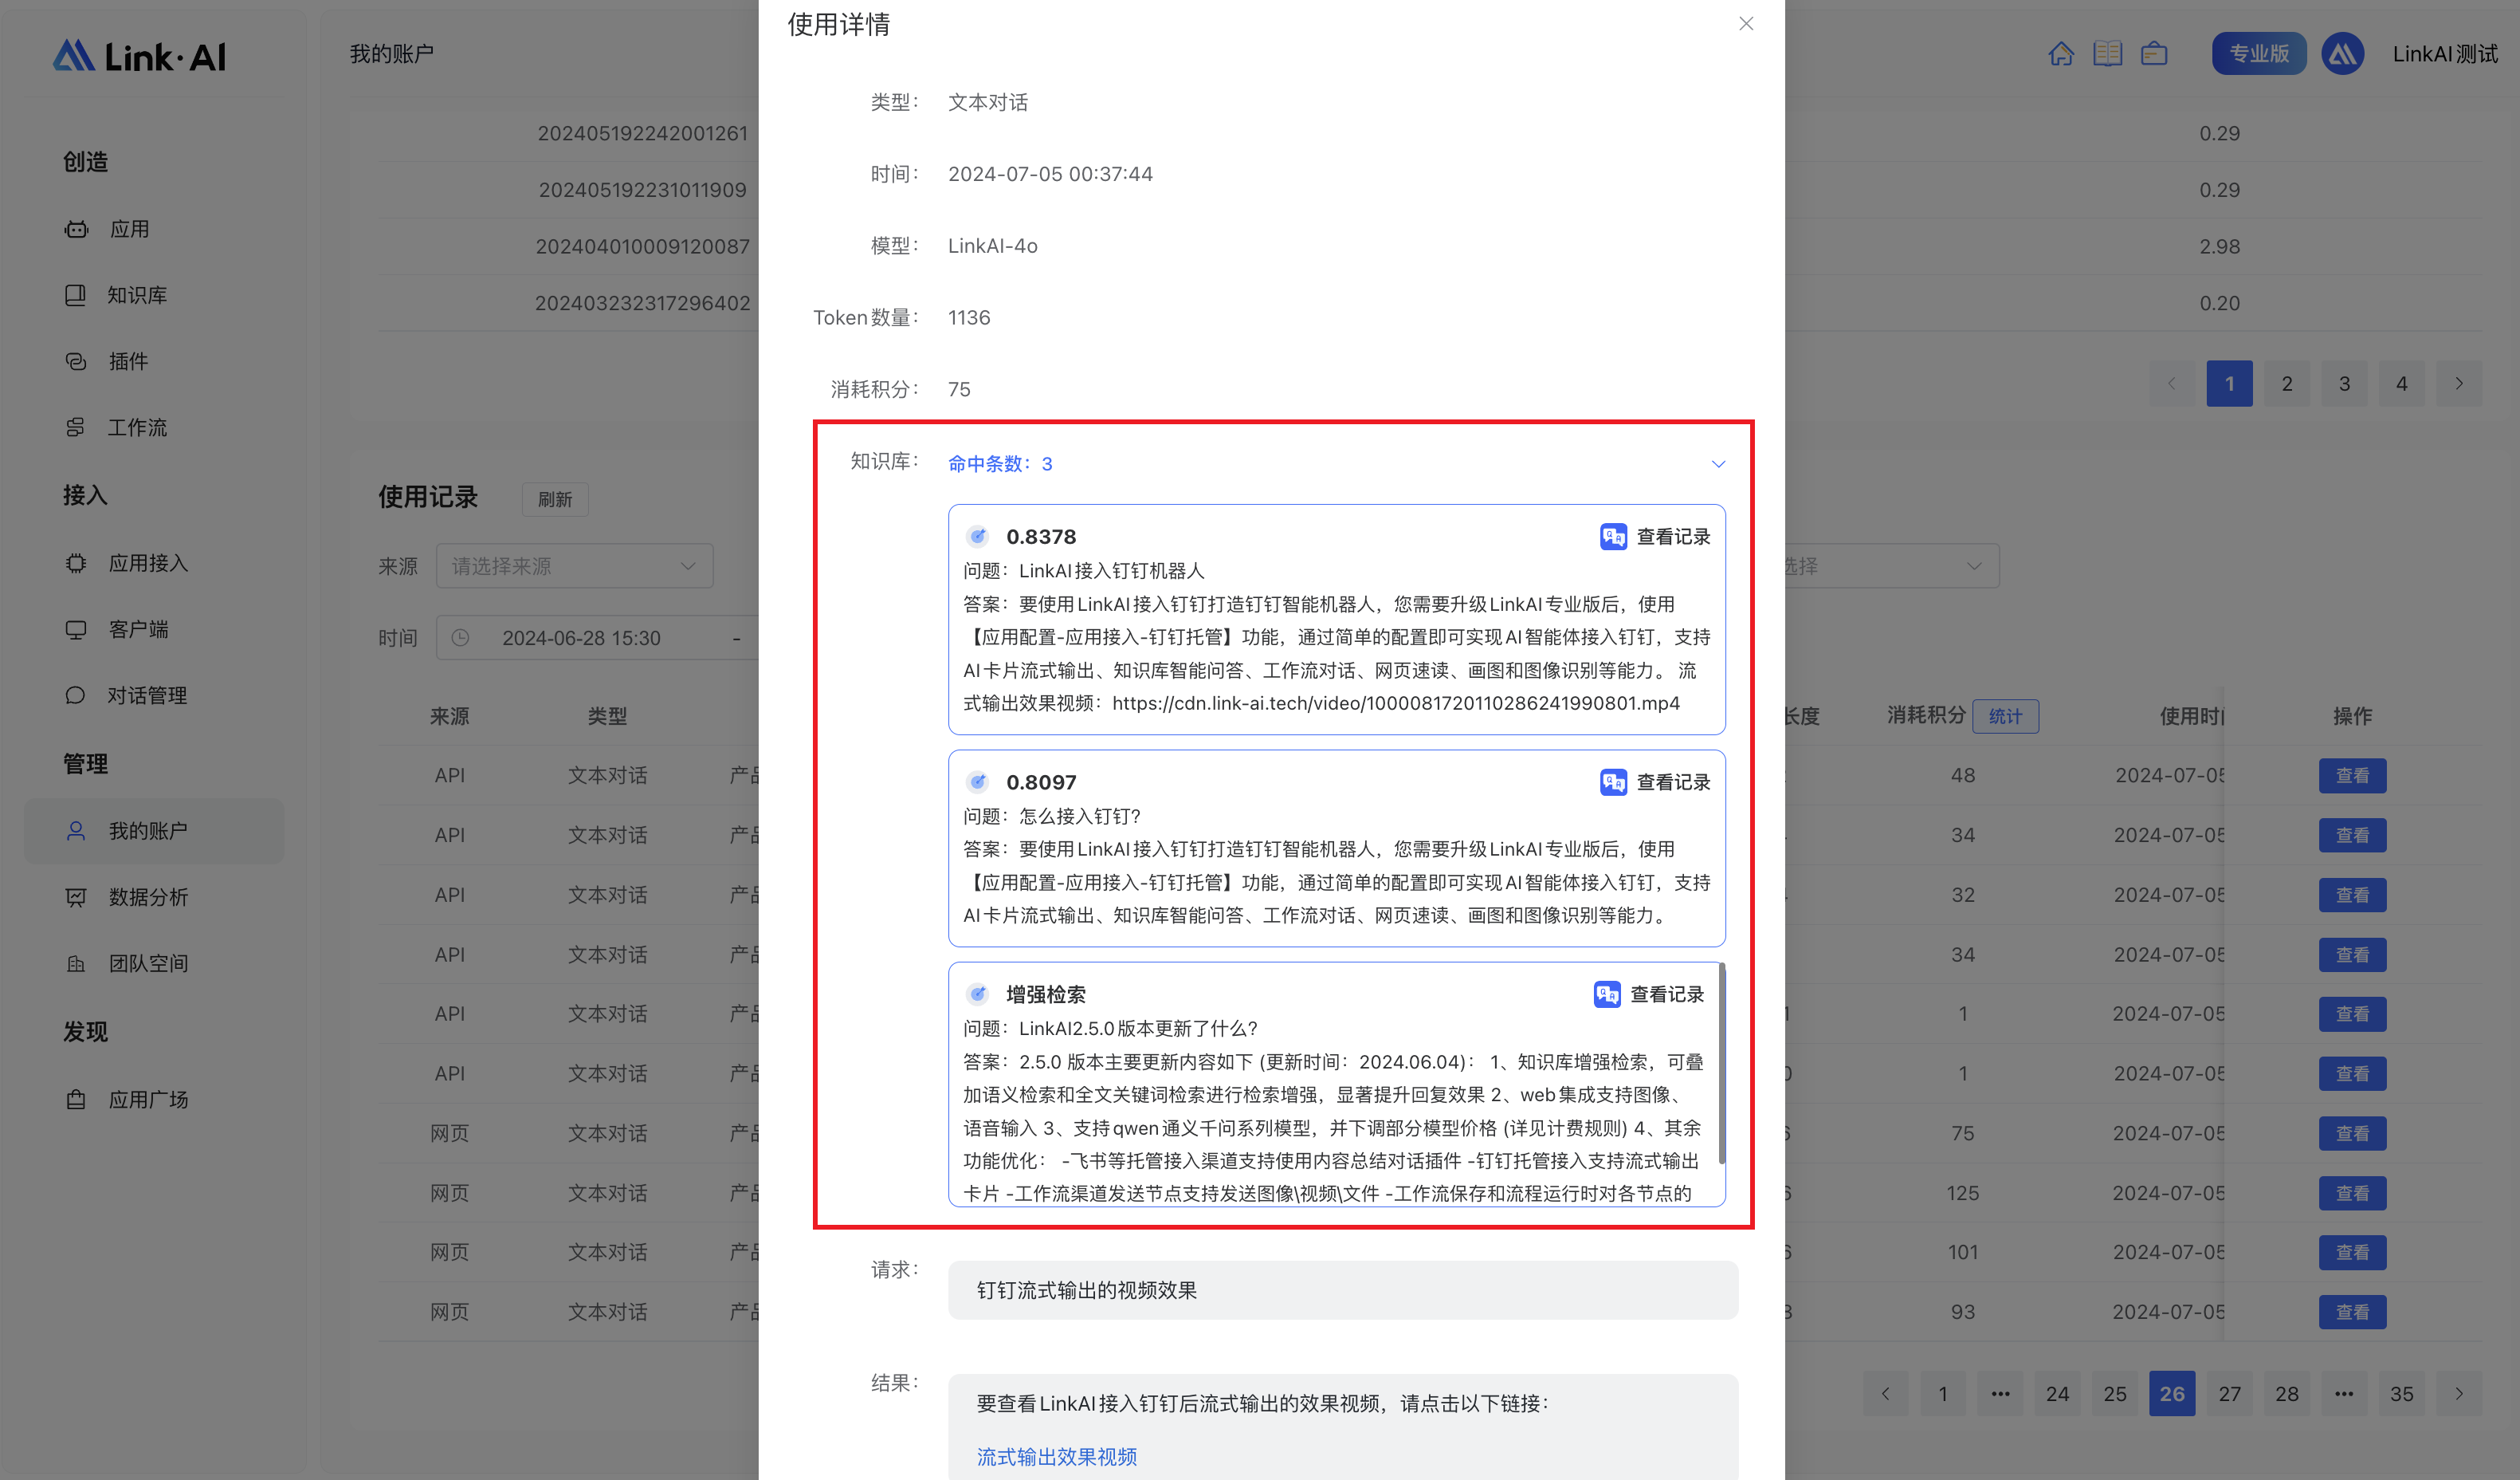This screenshot has height=1480, width=2520.
Task: Select 数据分析 in the sidebar menu
Action: click(148, 898)
